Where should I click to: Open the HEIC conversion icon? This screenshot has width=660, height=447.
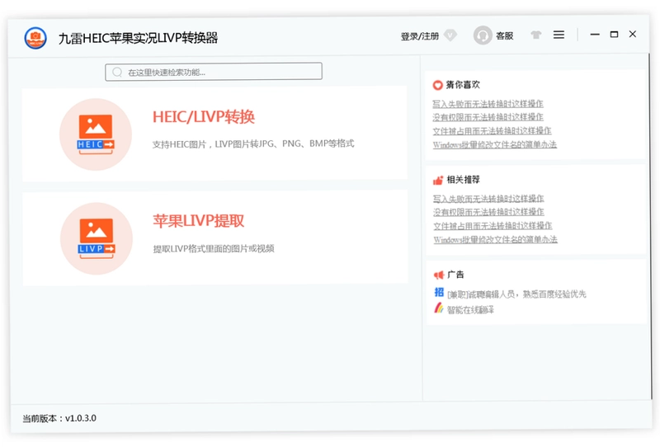tap(96, 134)
